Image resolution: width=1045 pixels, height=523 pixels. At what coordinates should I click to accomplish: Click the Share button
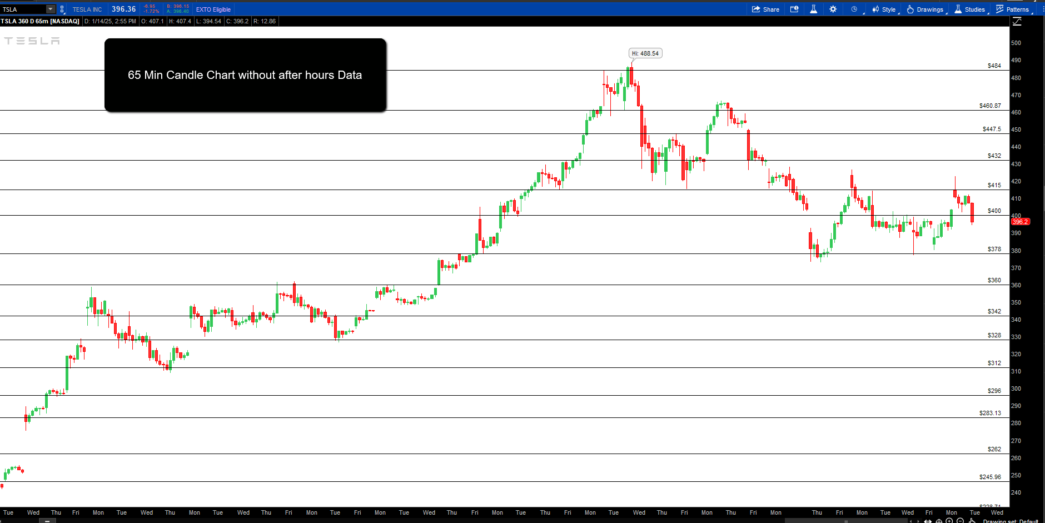click(x=765, y=9)
